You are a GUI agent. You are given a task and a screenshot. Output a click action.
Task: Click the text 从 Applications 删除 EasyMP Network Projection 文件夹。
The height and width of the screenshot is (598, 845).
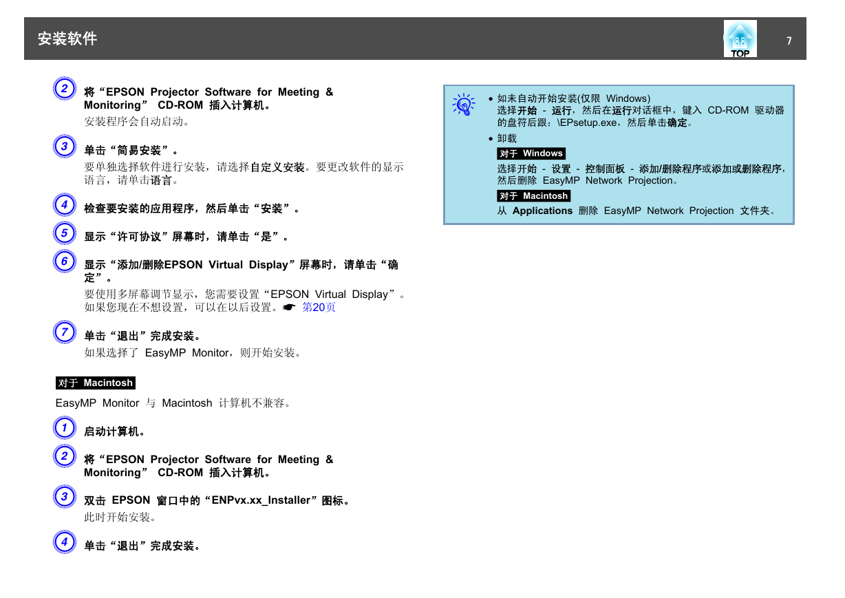[638, 211]
